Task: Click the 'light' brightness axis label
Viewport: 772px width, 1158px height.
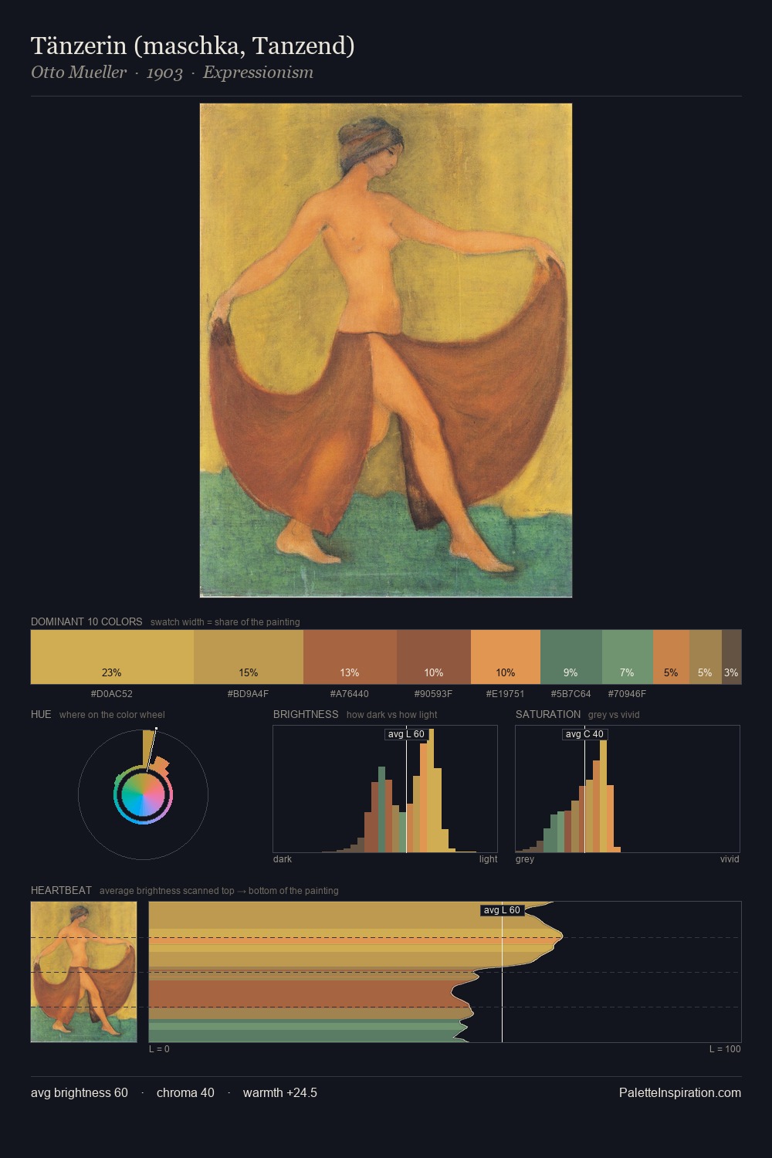Action: click(489, 859)
